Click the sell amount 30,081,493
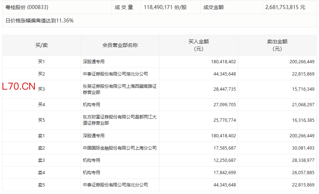Image resolution: width=319 pixels, height=194 pixels. click(302, 148)
